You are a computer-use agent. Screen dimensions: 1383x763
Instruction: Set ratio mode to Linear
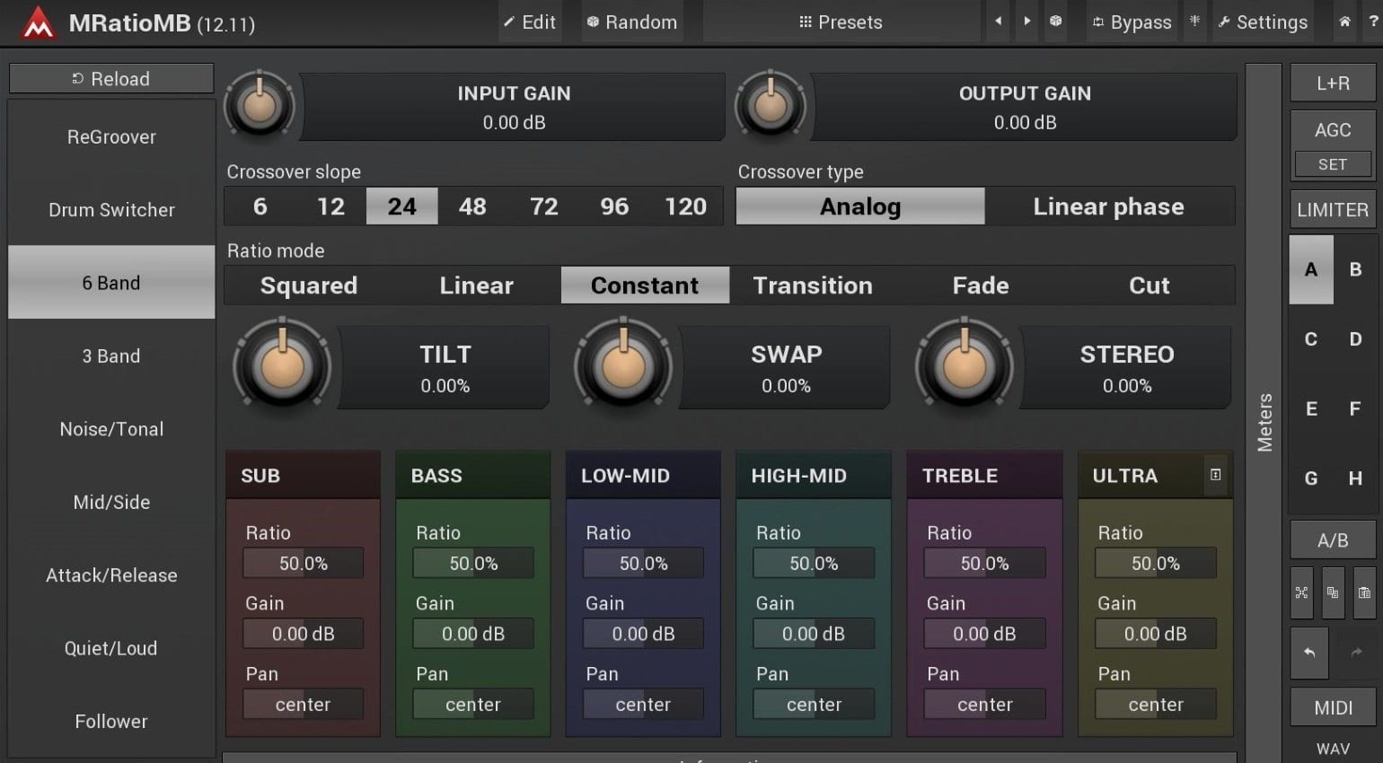click(x=477, y=285)
